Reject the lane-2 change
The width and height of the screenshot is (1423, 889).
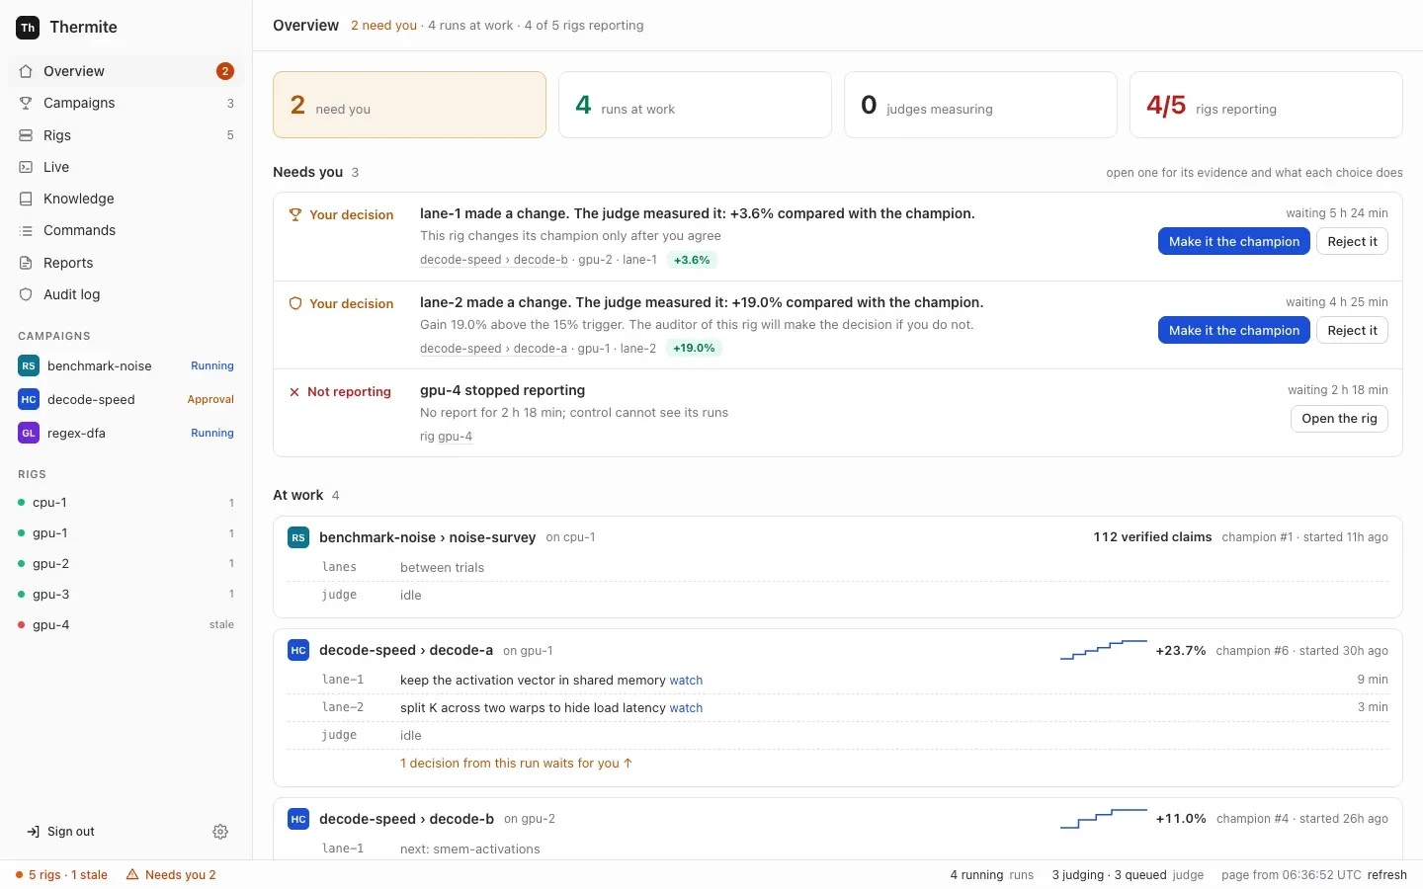tap(1352, 330)
